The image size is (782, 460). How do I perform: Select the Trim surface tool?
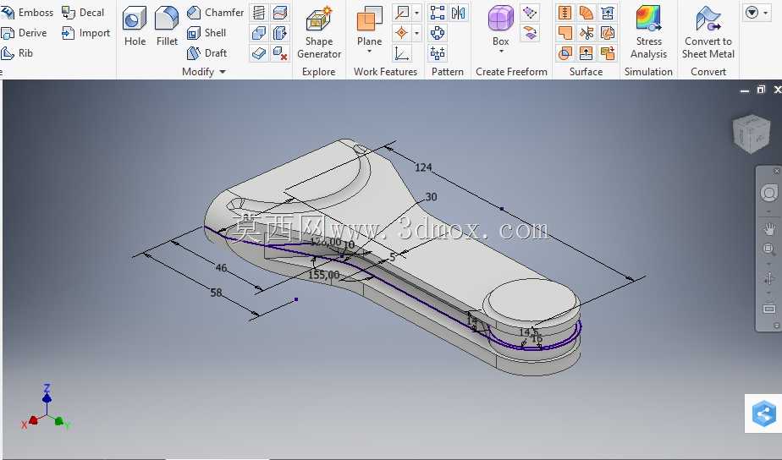coord(586,33)
